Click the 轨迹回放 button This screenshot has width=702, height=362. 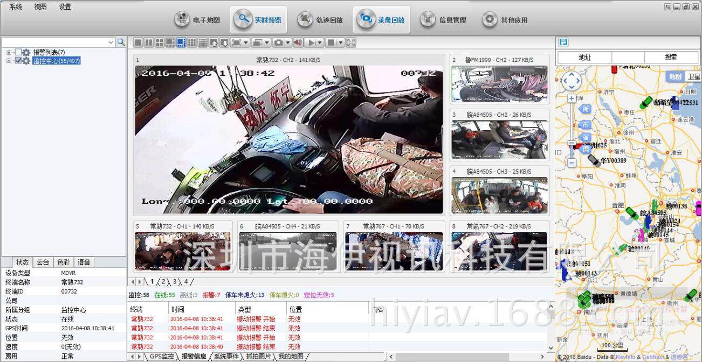(x=321, y=20)
